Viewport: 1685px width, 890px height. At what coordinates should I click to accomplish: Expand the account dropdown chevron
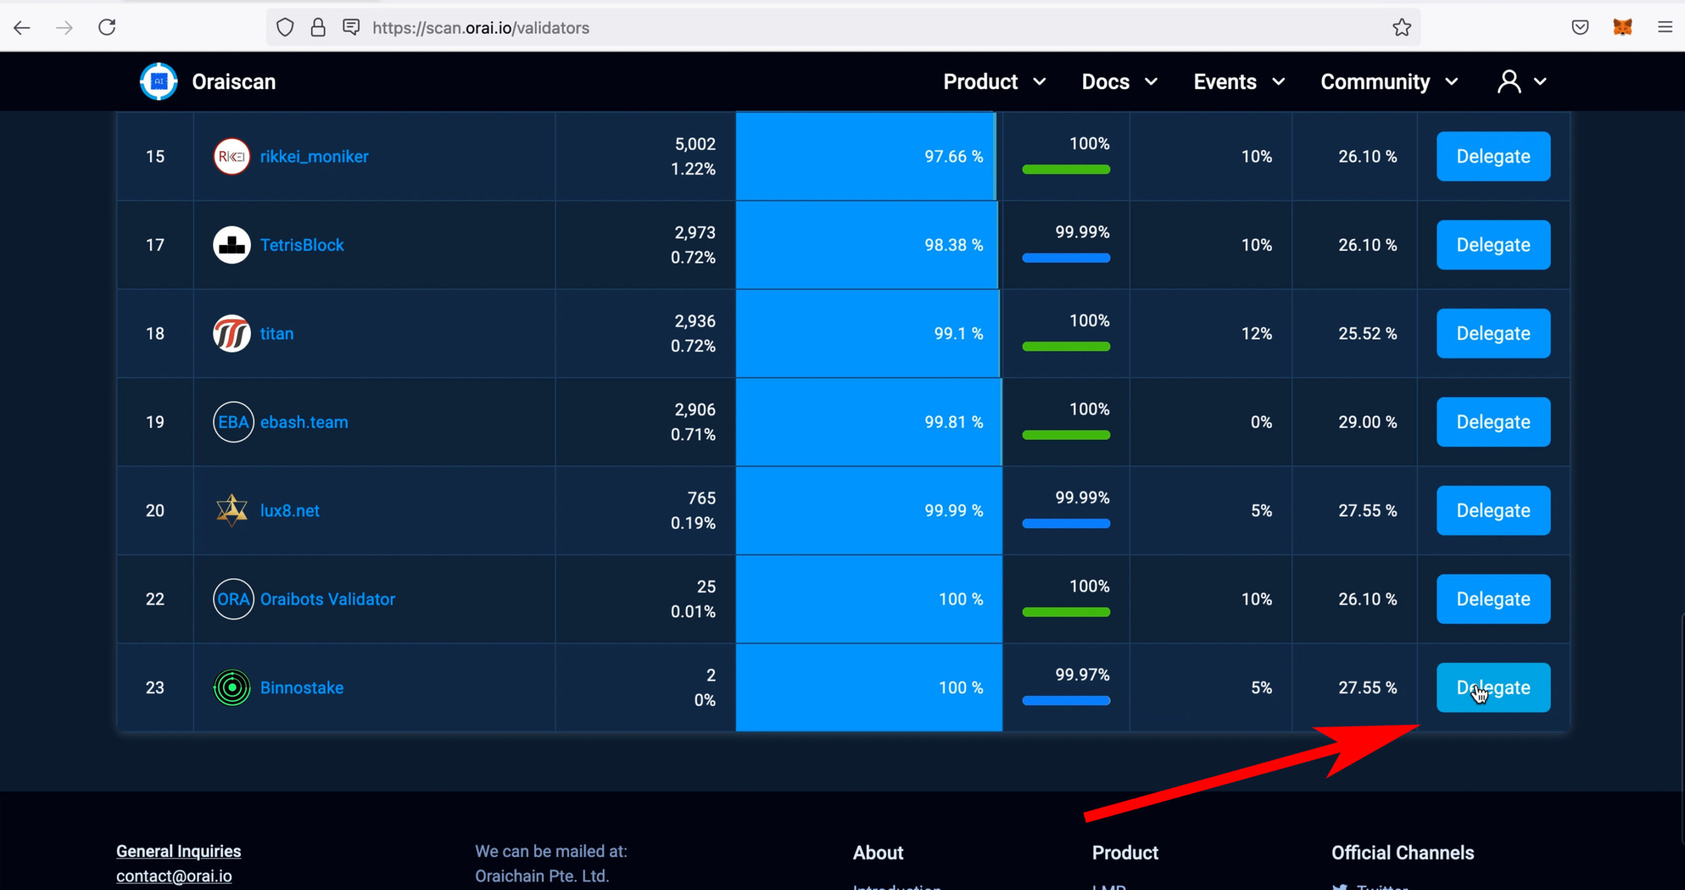pos(1540,82)
